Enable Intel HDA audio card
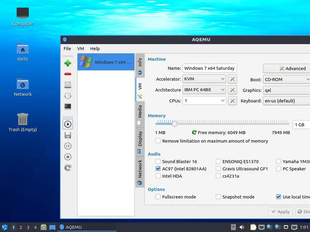Image resolution: width=310 pixels, height=232 pixels. tap(158, 176)
